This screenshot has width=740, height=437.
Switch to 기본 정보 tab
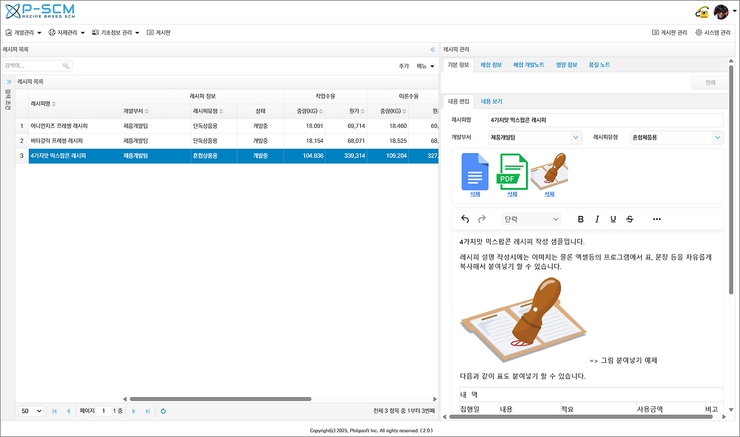pyautogui.click(x=458, y=65)
